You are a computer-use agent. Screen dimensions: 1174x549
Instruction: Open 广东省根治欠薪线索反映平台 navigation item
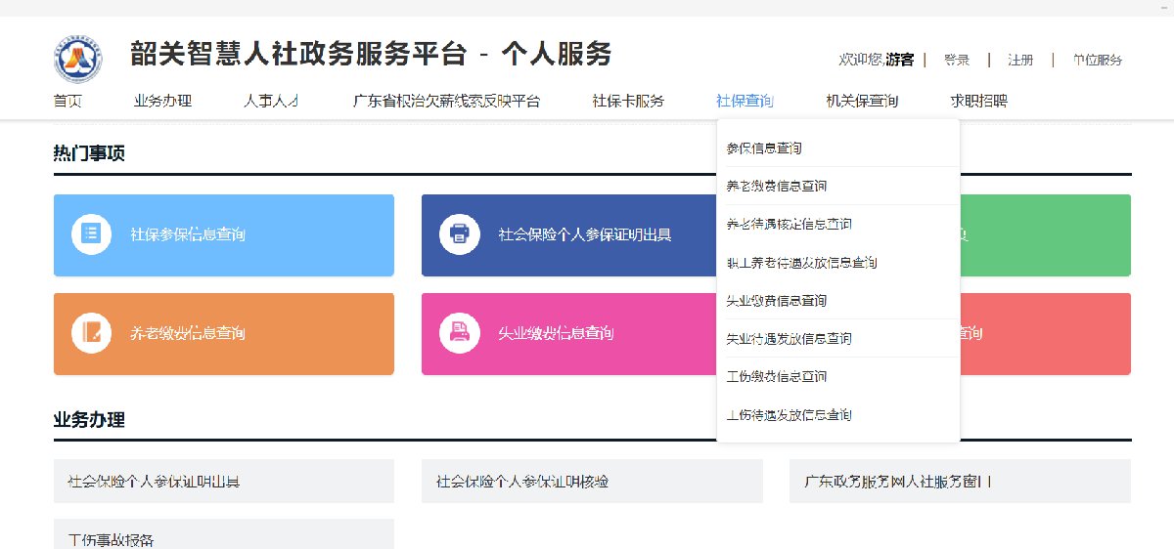point(446,101)
